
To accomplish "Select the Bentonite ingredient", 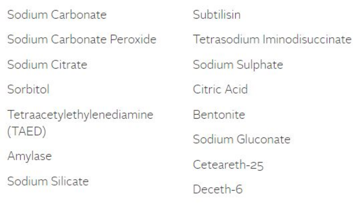I will (x=219, y=115).
